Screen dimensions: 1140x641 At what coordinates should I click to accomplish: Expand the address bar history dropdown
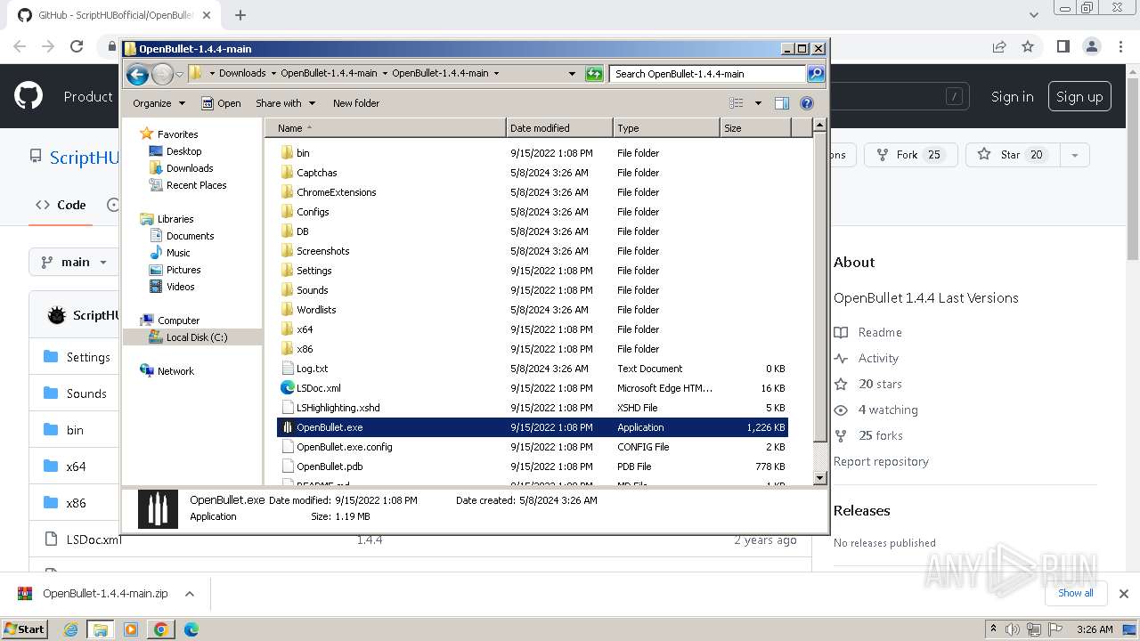tap(572, 74)
